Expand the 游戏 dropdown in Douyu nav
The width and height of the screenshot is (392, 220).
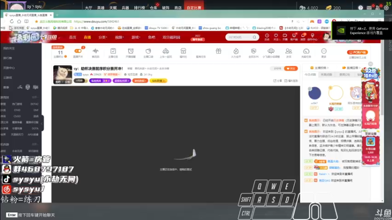pos(136,37)
